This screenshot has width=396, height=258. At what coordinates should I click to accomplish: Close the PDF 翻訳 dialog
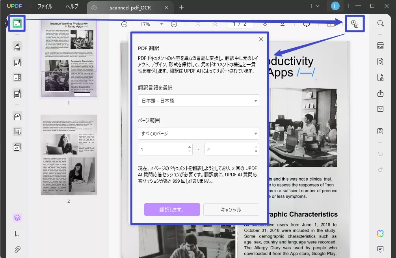tap(261, 39)
